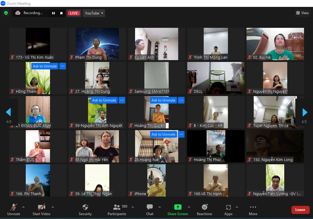Open the YouTube live stream dropdown

point(94,13)
